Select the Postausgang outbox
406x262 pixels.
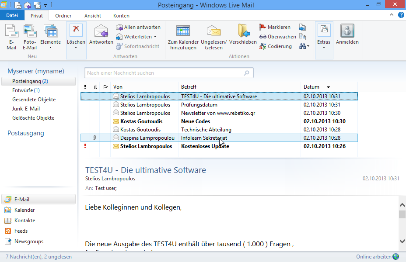tap(26, 133)
